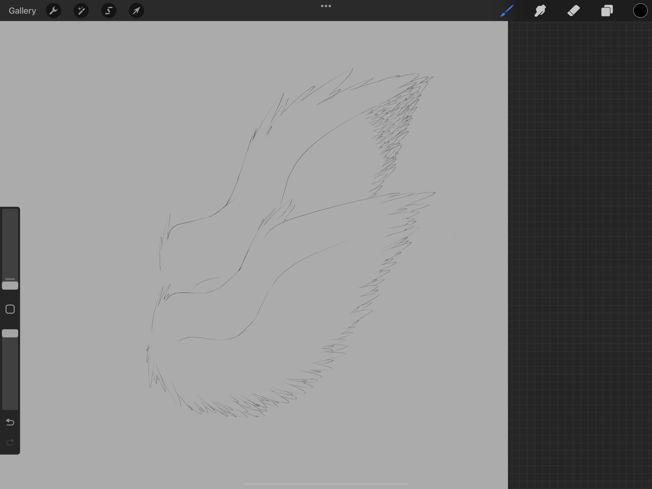This screenshot has height=489, width=652.
Task: Click the brush size slider handle
Action: [x=10, y=285]
